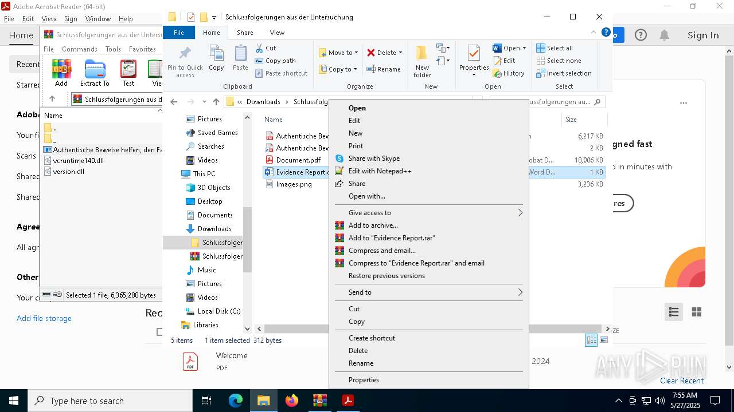Screen dimensions: 734x412
Task: Click WinRAR Extract To icon
Action: pyautogui.click(x=95, y=73)
